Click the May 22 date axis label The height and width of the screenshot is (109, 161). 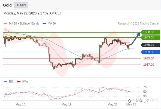click(x=112, y=104)
